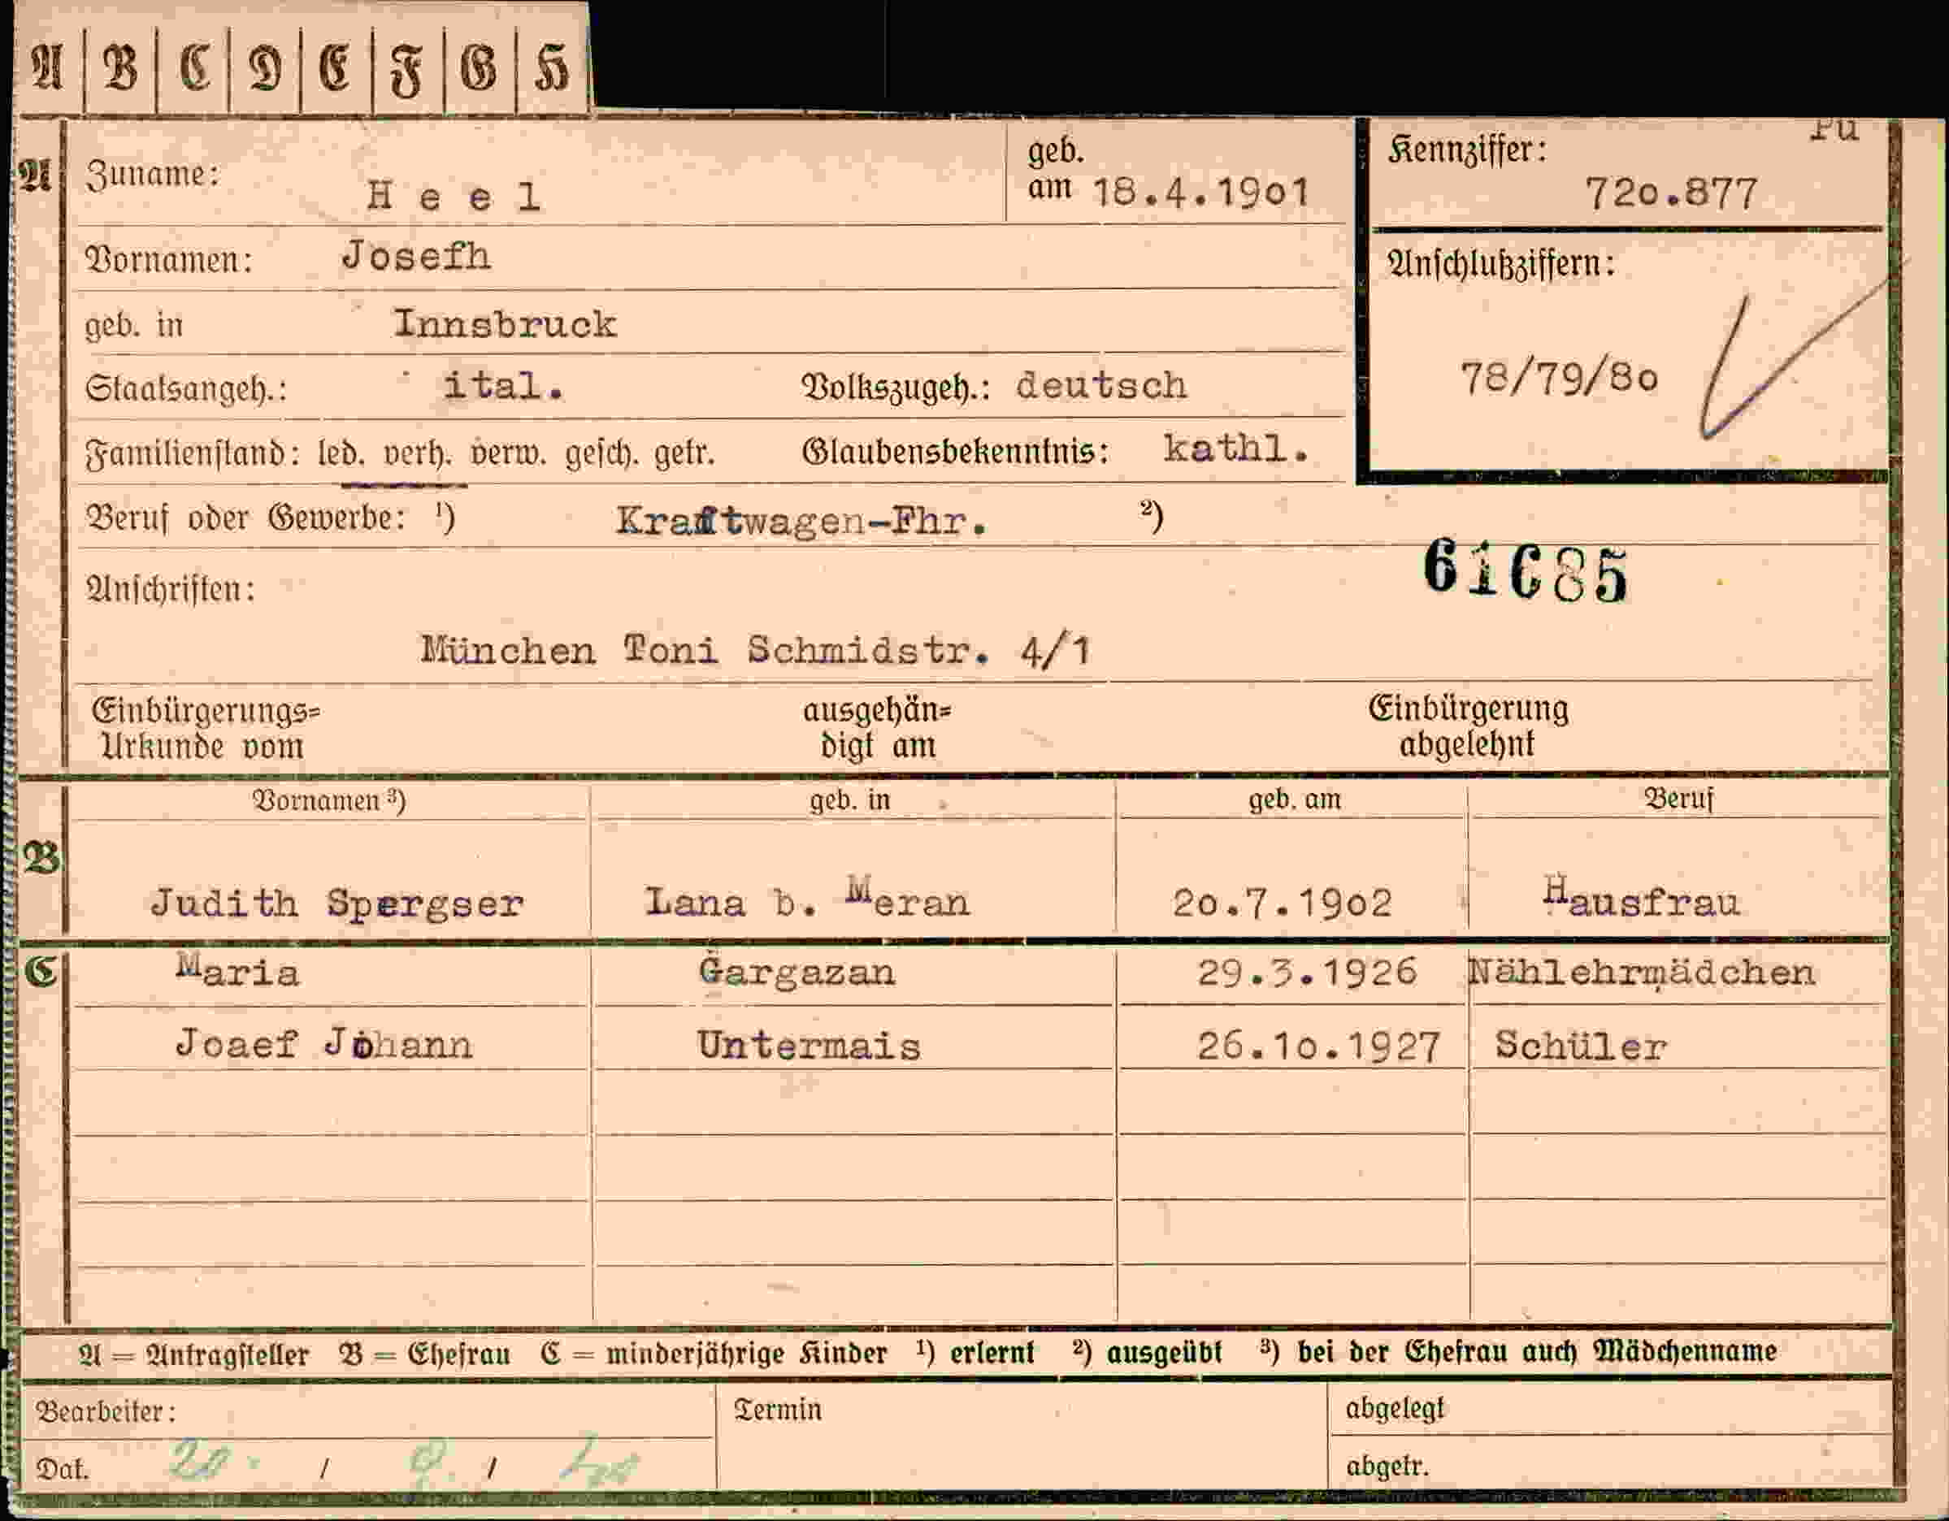
Task: Select index tab letter A
Action: 48,67
